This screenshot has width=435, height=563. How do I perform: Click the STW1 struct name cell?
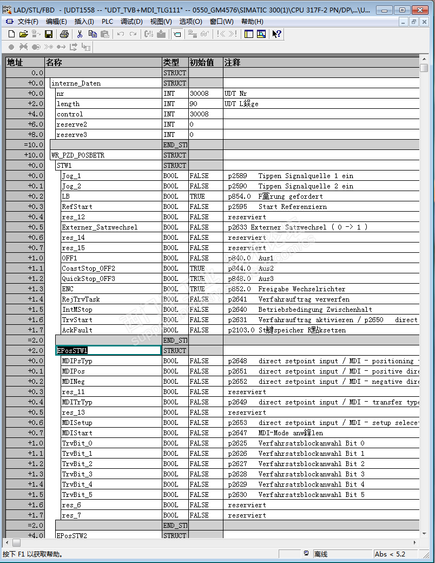coord(109,166)
